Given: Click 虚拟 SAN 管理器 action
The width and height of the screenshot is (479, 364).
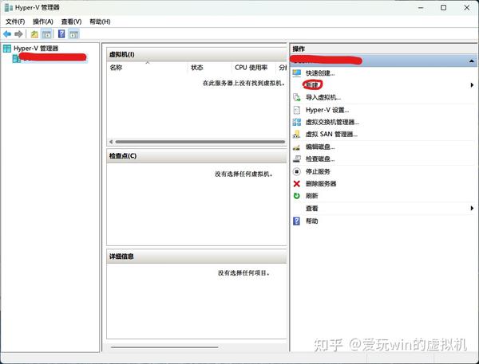Looking at the screenshot, I should (x=331, y=135).
